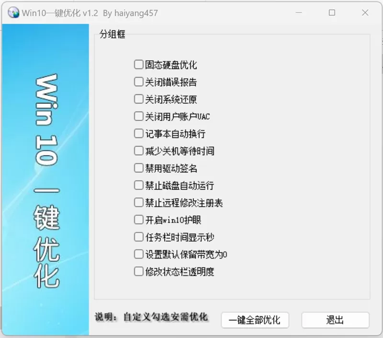Click the 一键全部优化 button
The width and height of the screenshot is (383, 338).
[255, 320]
